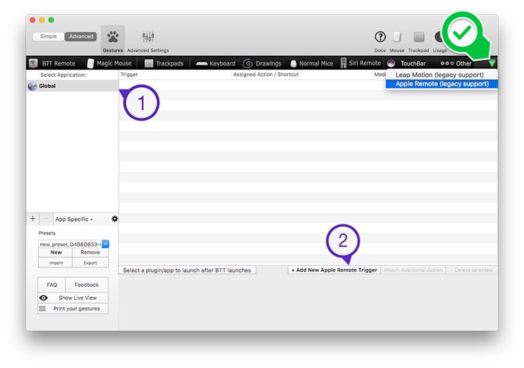Screen dimensions: 524x368
Task: Click the BTT Remote wifi icon
Action: pyautogui.click(x=33, y=63)
